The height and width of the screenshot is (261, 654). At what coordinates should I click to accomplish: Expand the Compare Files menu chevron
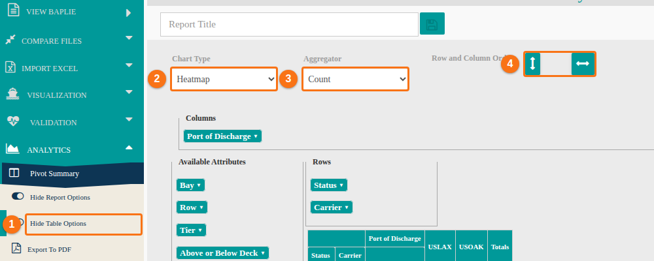[x=129, y=38]
